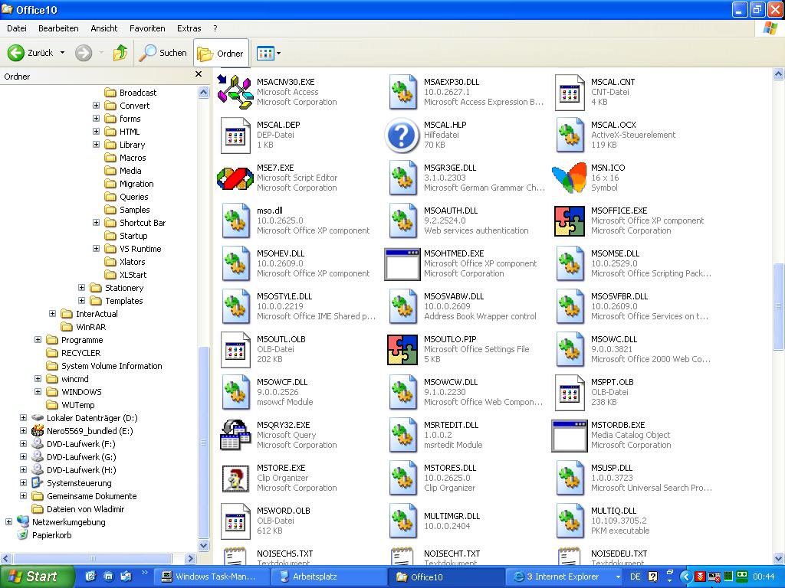Toggle the Ordner folders pane button
This screenshot has height=588, width=785.
tap(221, 53)
